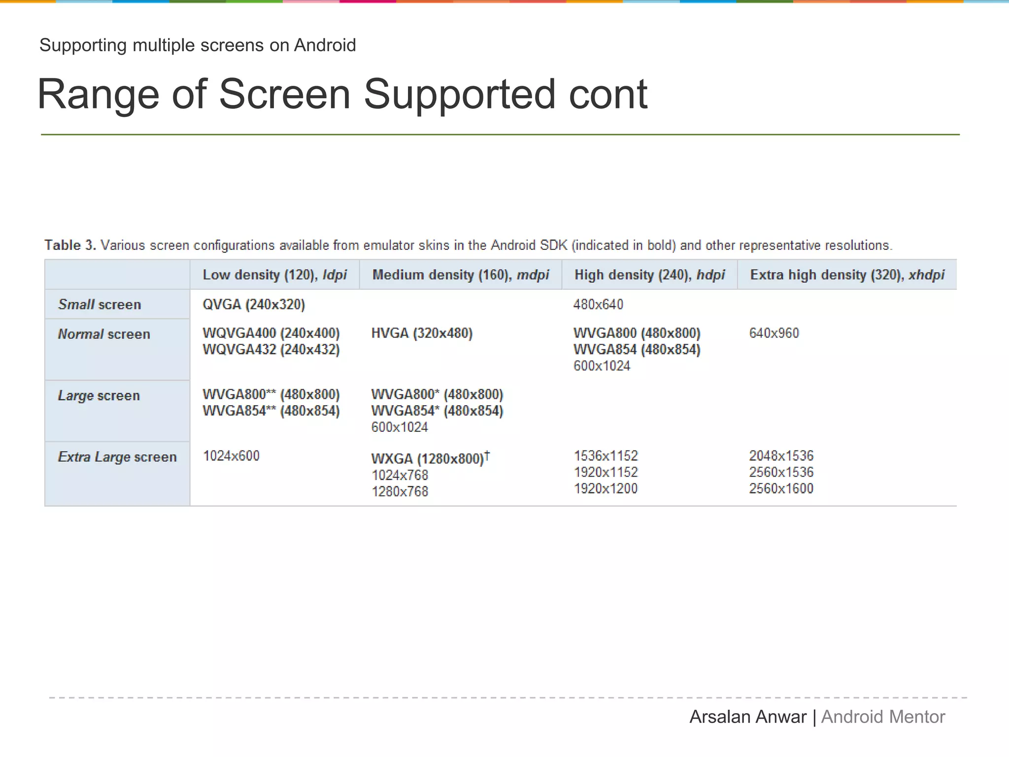Image resolution: width=1009 pixels, height=757 pixels.
Task: Click the 'Small screen' row label
Action: tap(100, 305)
